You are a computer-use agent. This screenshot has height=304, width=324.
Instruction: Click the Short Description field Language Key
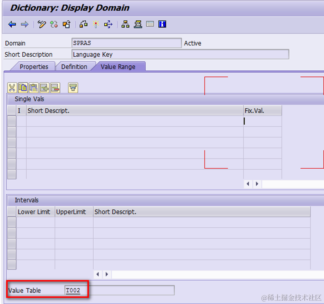point(180,54)
